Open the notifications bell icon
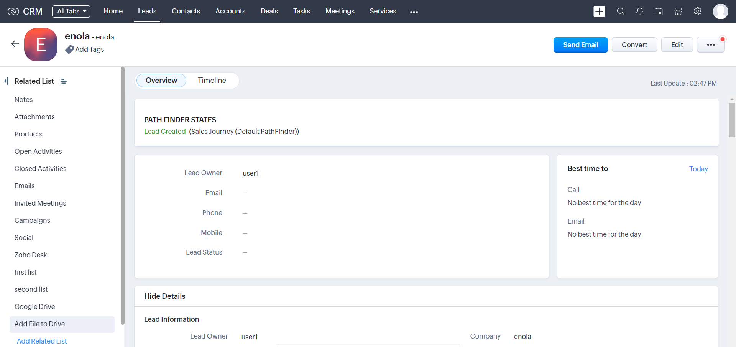The height and width of the screenshot is (347, 736). [640, 12]
